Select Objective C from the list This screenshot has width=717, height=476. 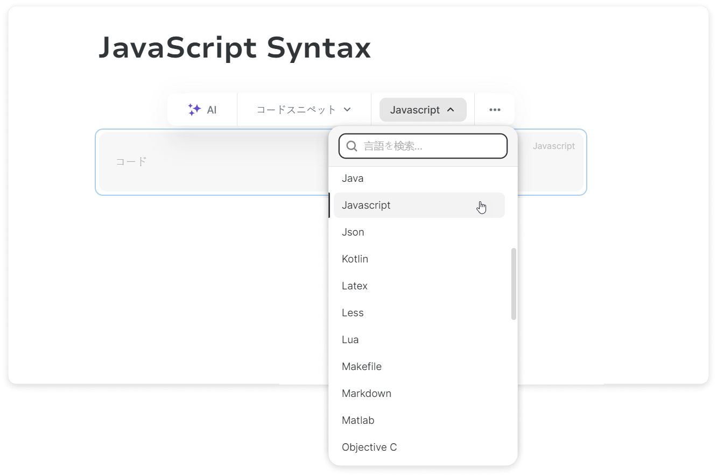[x=419, y=447]
